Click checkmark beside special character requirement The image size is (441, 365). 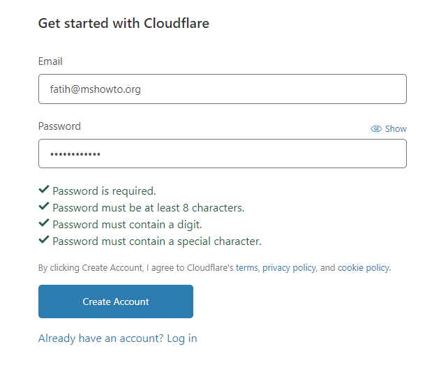pyautogui.click(x=44, y=239)
